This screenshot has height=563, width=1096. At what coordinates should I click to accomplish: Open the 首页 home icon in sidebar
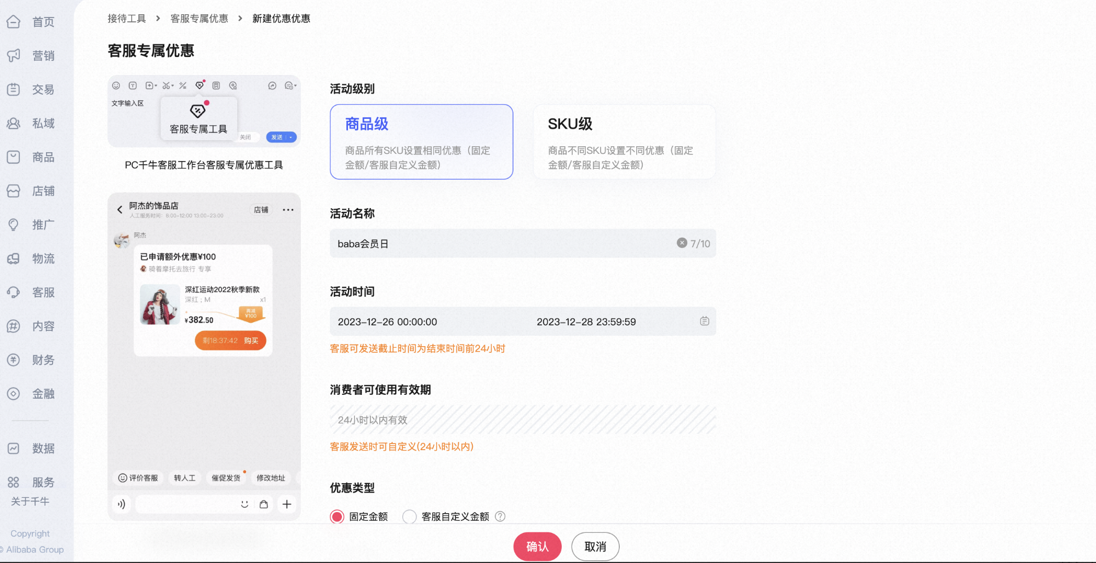coord(14,22)
